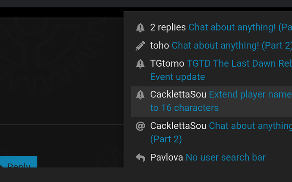Click CacklettaSou on the mention notification

pyautogui.click(x=178, y=126)
